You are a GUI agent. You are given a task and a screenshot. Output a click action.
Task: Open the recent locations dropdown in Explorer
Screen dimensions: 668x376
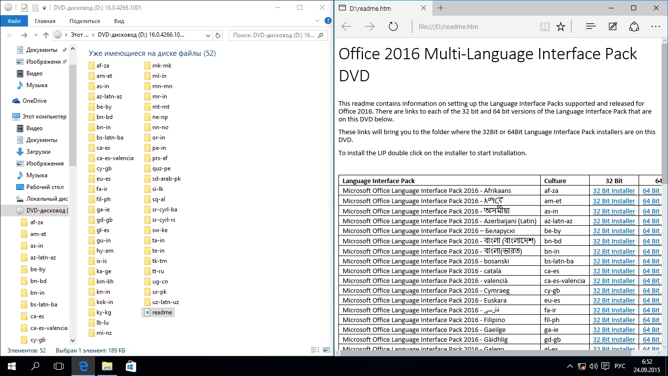(36, 35)
